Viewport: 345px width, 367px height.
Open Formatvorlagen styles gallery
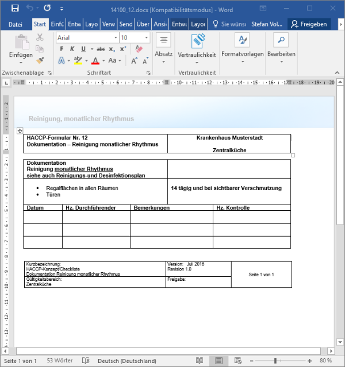(x=242, y=41)
